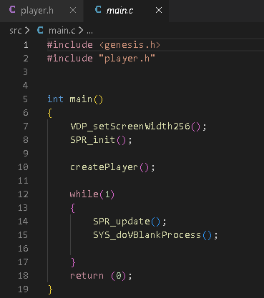The image size is (264, 298).
Task: Click line number 10 in the gutter
Action: coord(23,167)
